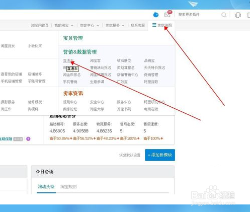
Task: Click the search magnifier icon
Action: [x=224, y=15]
